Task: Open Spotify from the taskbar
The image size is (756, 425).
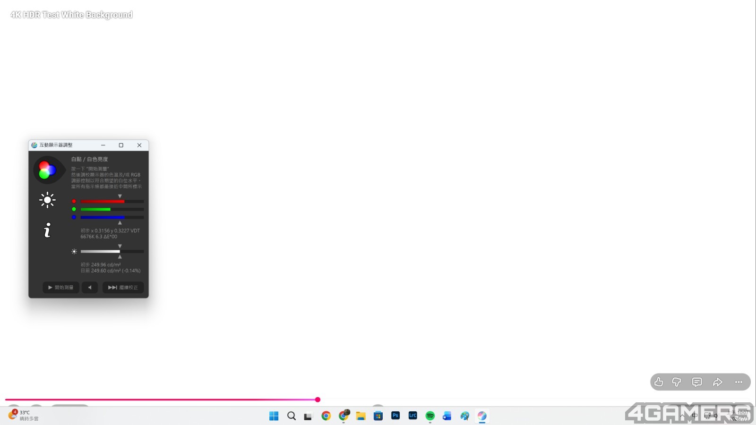Action: click(x=430, y=416)
